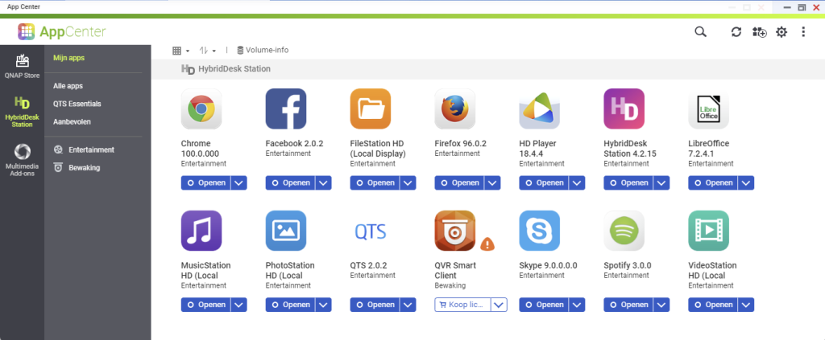Click Volume-info link
The image size is (825, 340).
pos(263,51)
